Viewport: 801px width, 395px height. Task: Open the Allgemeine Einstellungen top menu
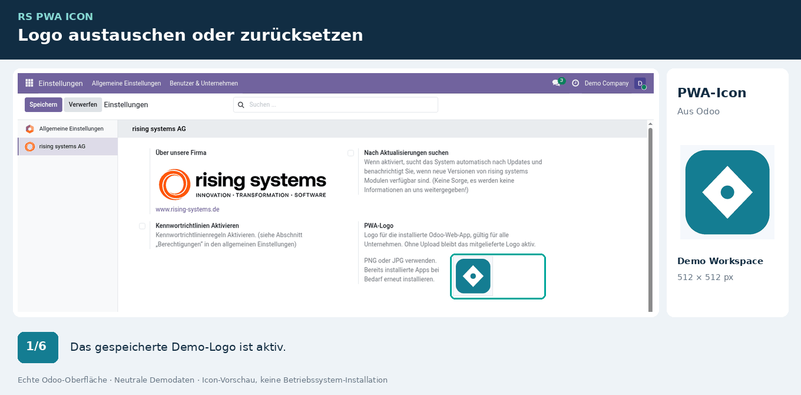(x=127, y=83)
